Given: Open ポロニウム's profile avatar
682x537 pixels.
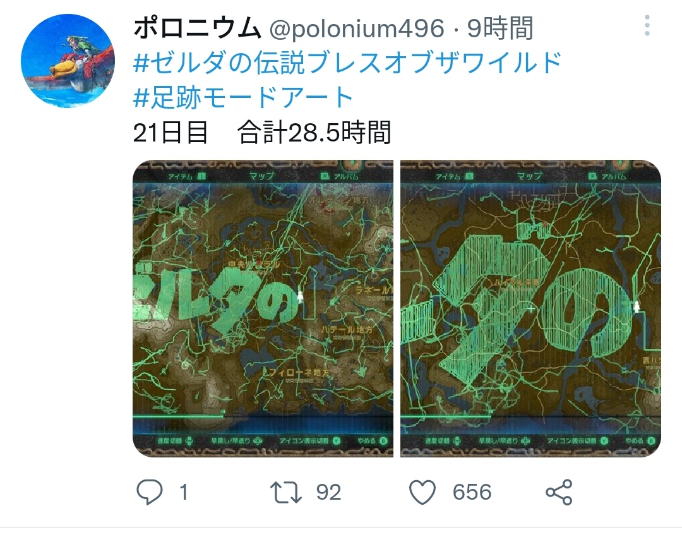Looking at the screenshot, I should click(x=68, y=61).
